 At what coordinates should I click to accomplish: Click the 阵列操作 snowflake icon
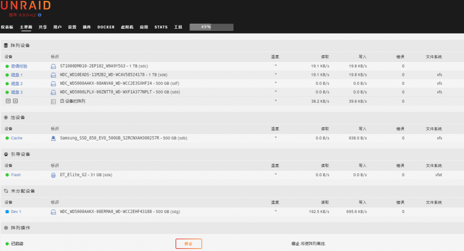click(x=6, y=228)
